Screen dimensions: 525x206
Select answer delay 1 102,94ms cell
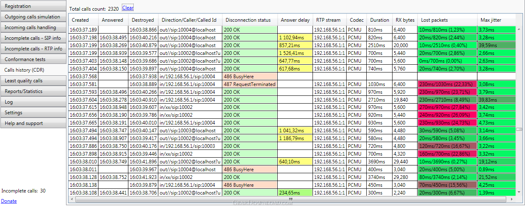click(295, 38)
